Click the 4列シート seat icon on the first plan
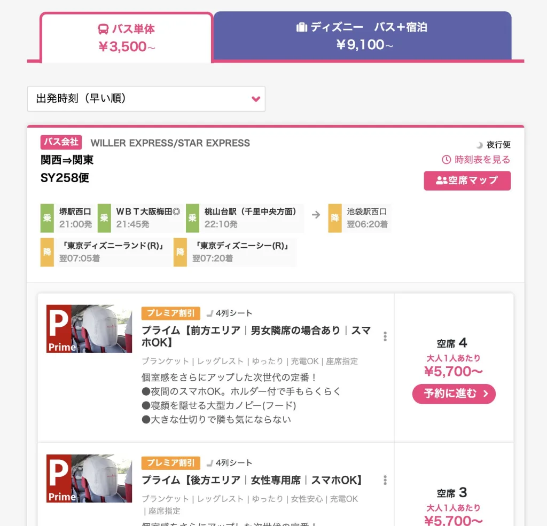This screenshot has width=547, height=526. click(x=211, y=313)
